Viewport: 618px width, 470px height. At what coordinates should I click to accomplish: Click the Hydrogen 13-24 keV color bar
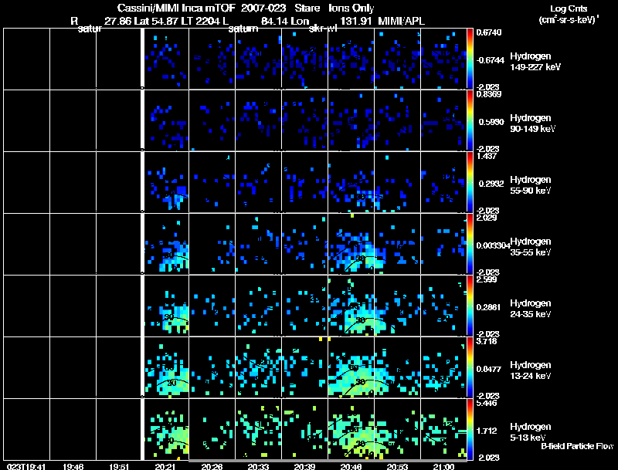pyautogui.click(x=470, y=367)
